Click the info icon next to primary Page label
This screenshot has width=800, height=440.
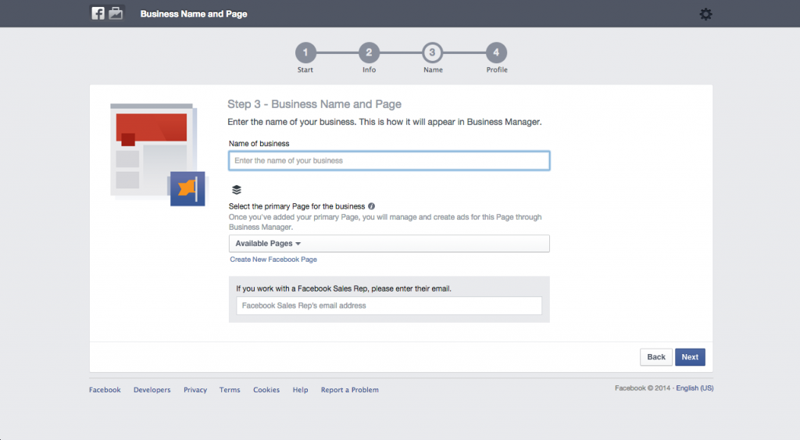click(371, 206)
